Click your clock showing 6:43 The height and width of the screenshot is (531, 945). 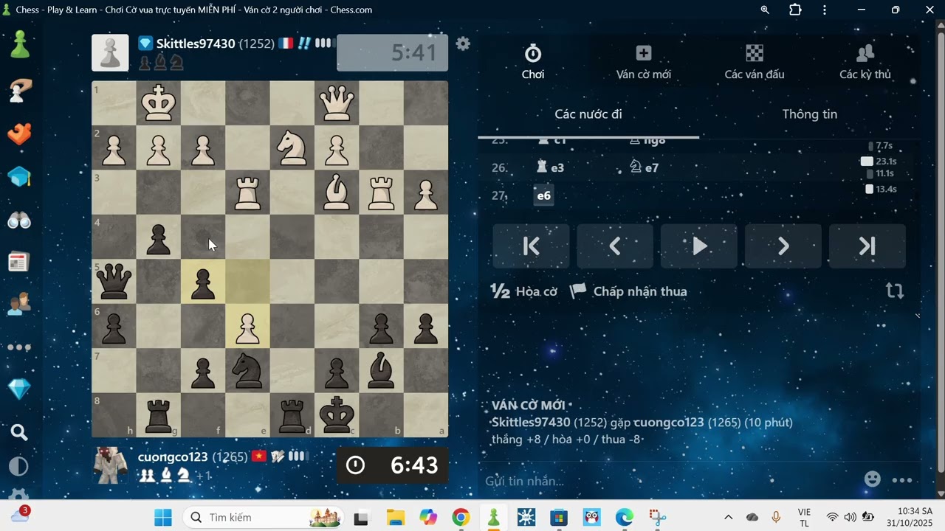(x=392, y=465)
